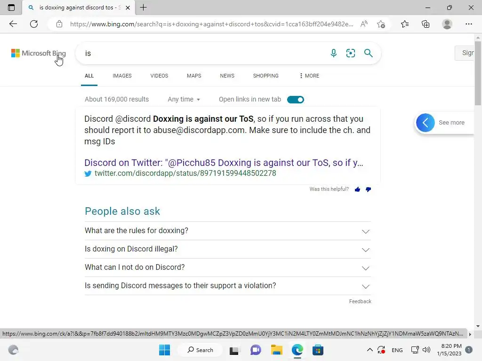The image size is (482, 361).
Task: Click About 169,000 results text
Action: pyautogui.click(x=117, y=100)
